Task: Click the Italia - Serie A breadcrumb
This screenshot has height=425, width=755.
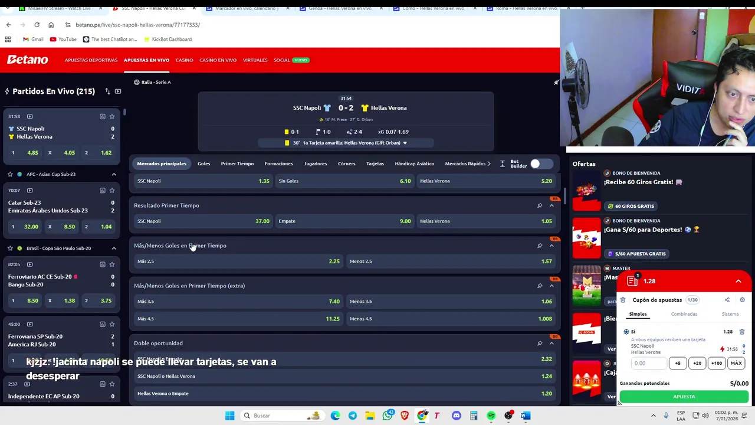Action: pos(156,82)
